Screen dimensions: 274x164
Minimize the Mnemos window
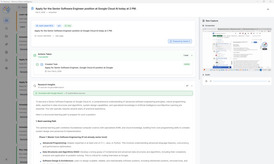pos(257,2)
